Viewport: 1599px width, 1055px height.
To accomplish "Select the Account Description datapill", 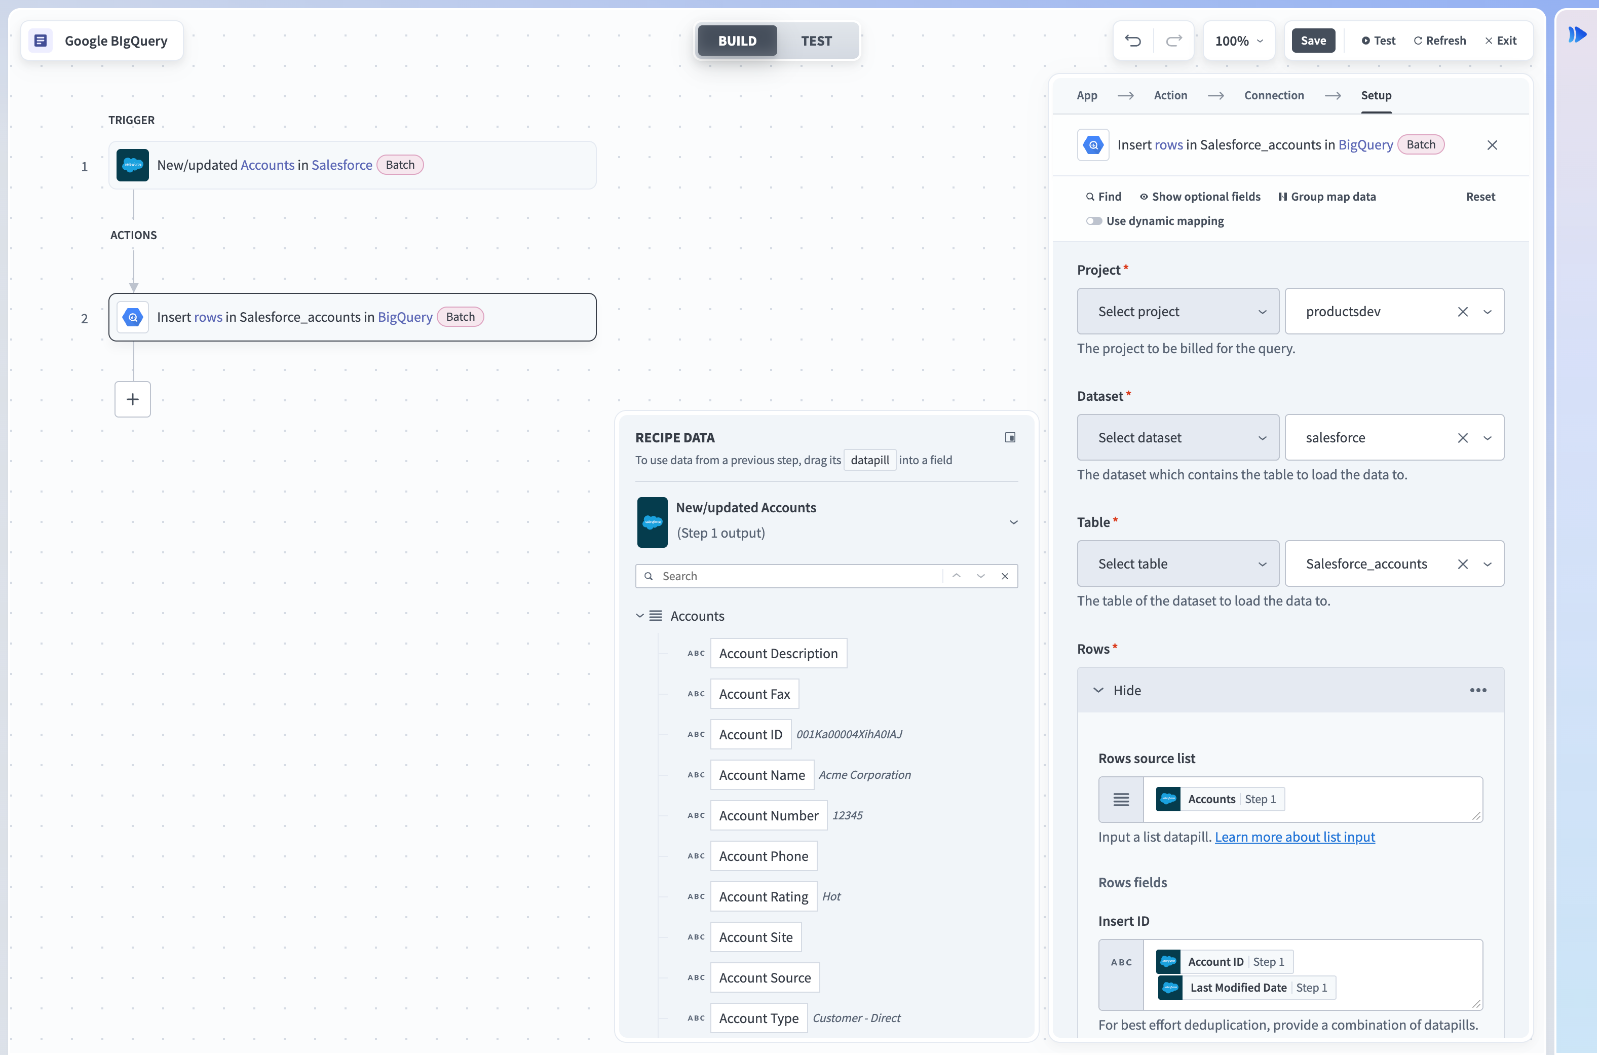I will click(x=778, y=653).
